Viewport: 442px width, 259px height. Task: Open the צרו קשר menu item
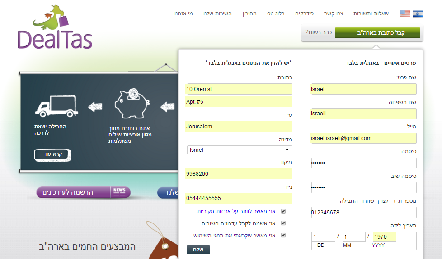(x=334, y=14)
